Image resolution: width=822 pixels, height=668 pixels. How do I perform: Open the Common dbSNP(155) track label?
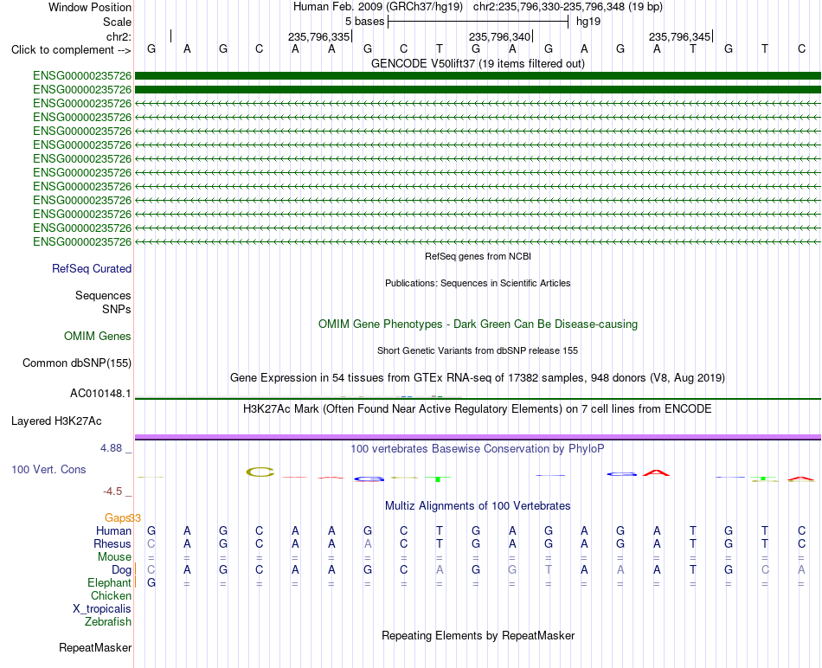76,363
